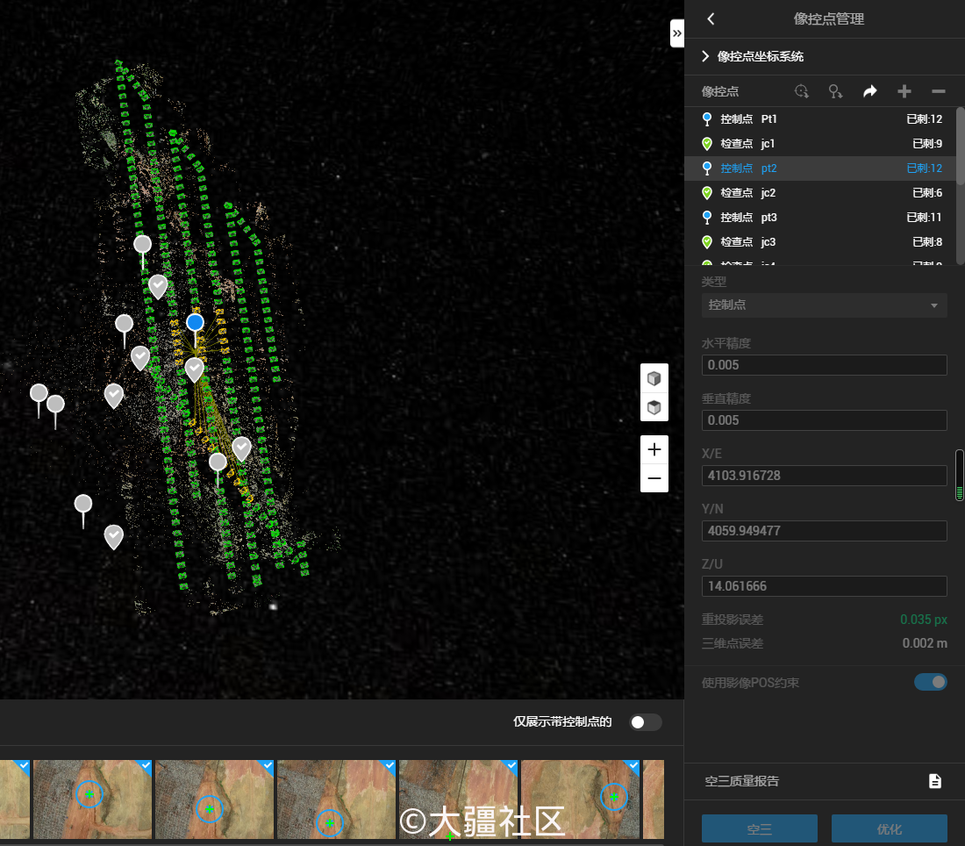The width and height of the screenshot is (965, 846).
Task: Click the back arrow beside 像控点管理
Action: click(711, 19)
